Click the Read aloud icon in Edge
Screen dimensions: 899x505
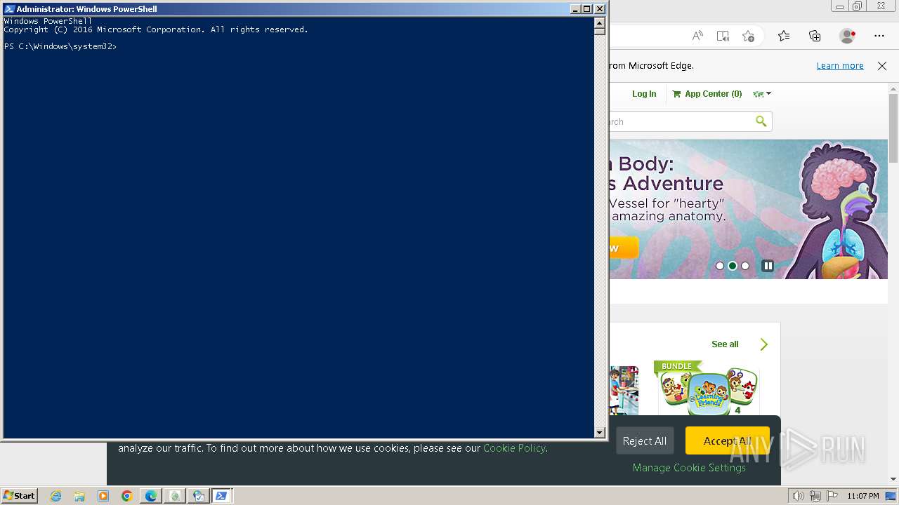pos(697,36)
